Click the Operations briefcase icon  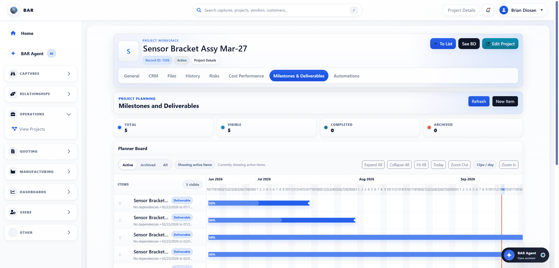coord(13,114)
